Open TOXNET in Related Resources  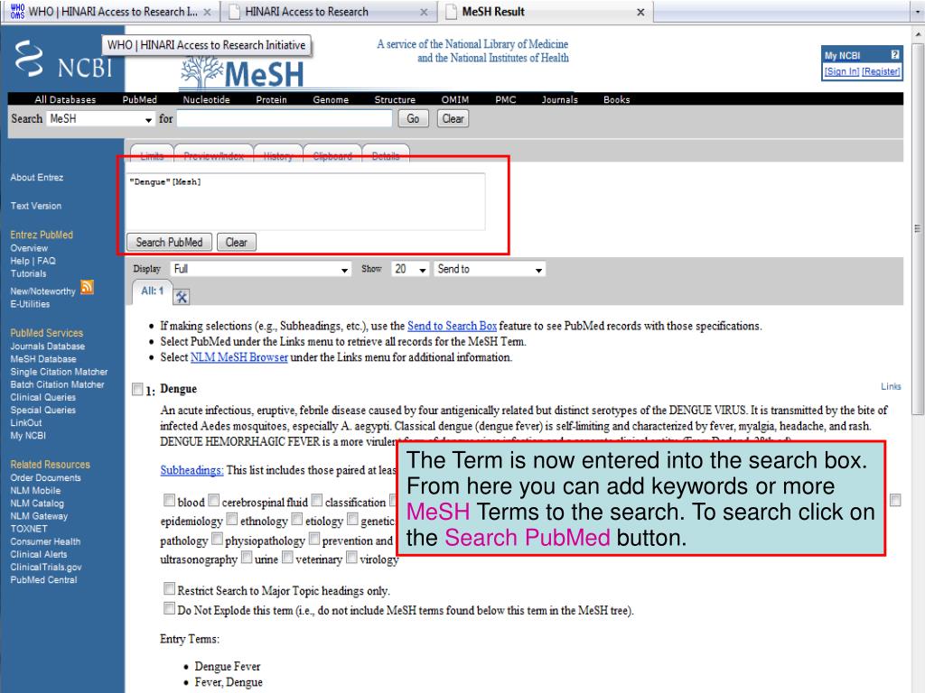[x=28, y=529]
